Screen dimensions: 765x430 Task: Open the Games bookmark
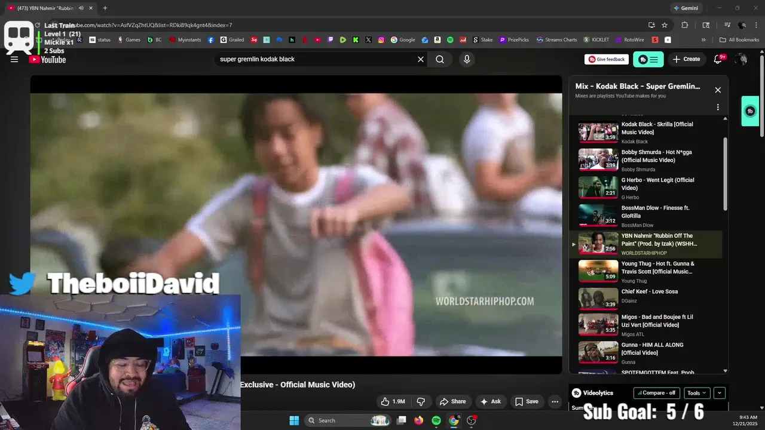pyautogui.click(x=129, y=40)
